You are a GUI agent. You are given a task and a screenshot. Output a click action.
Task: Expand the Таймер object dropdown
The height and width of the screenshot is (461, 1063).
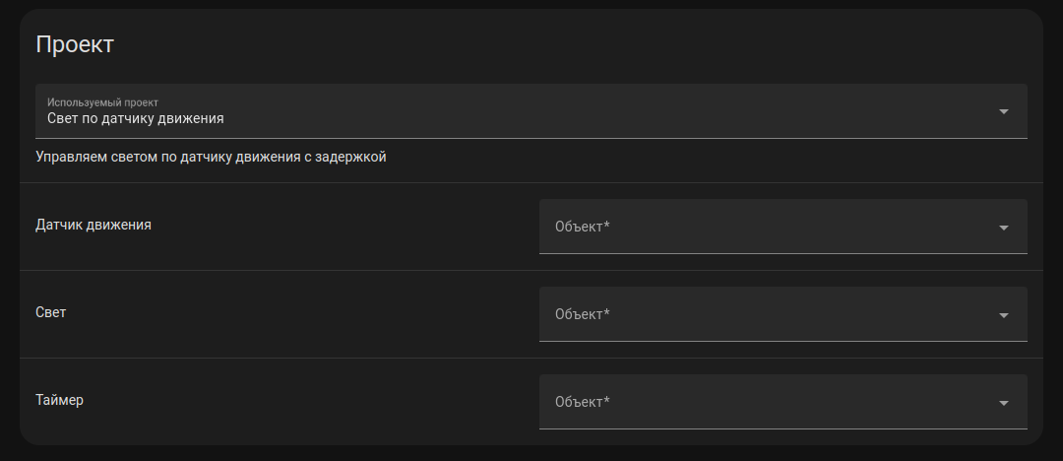click(782, 402)
